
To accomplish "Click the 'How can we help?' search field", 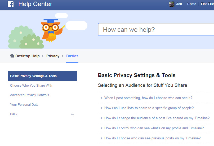I will pos(156,30).
